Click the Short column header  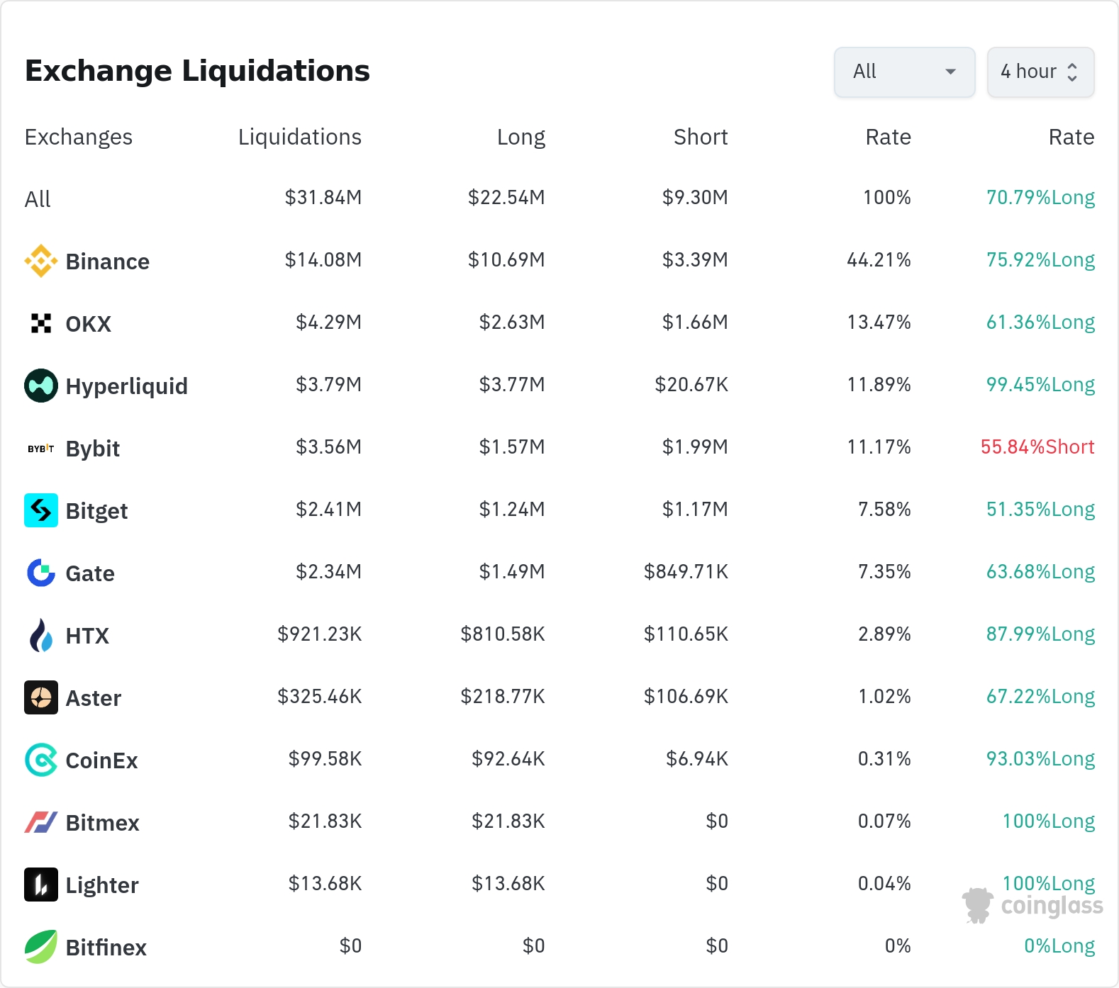click(701, 137)
